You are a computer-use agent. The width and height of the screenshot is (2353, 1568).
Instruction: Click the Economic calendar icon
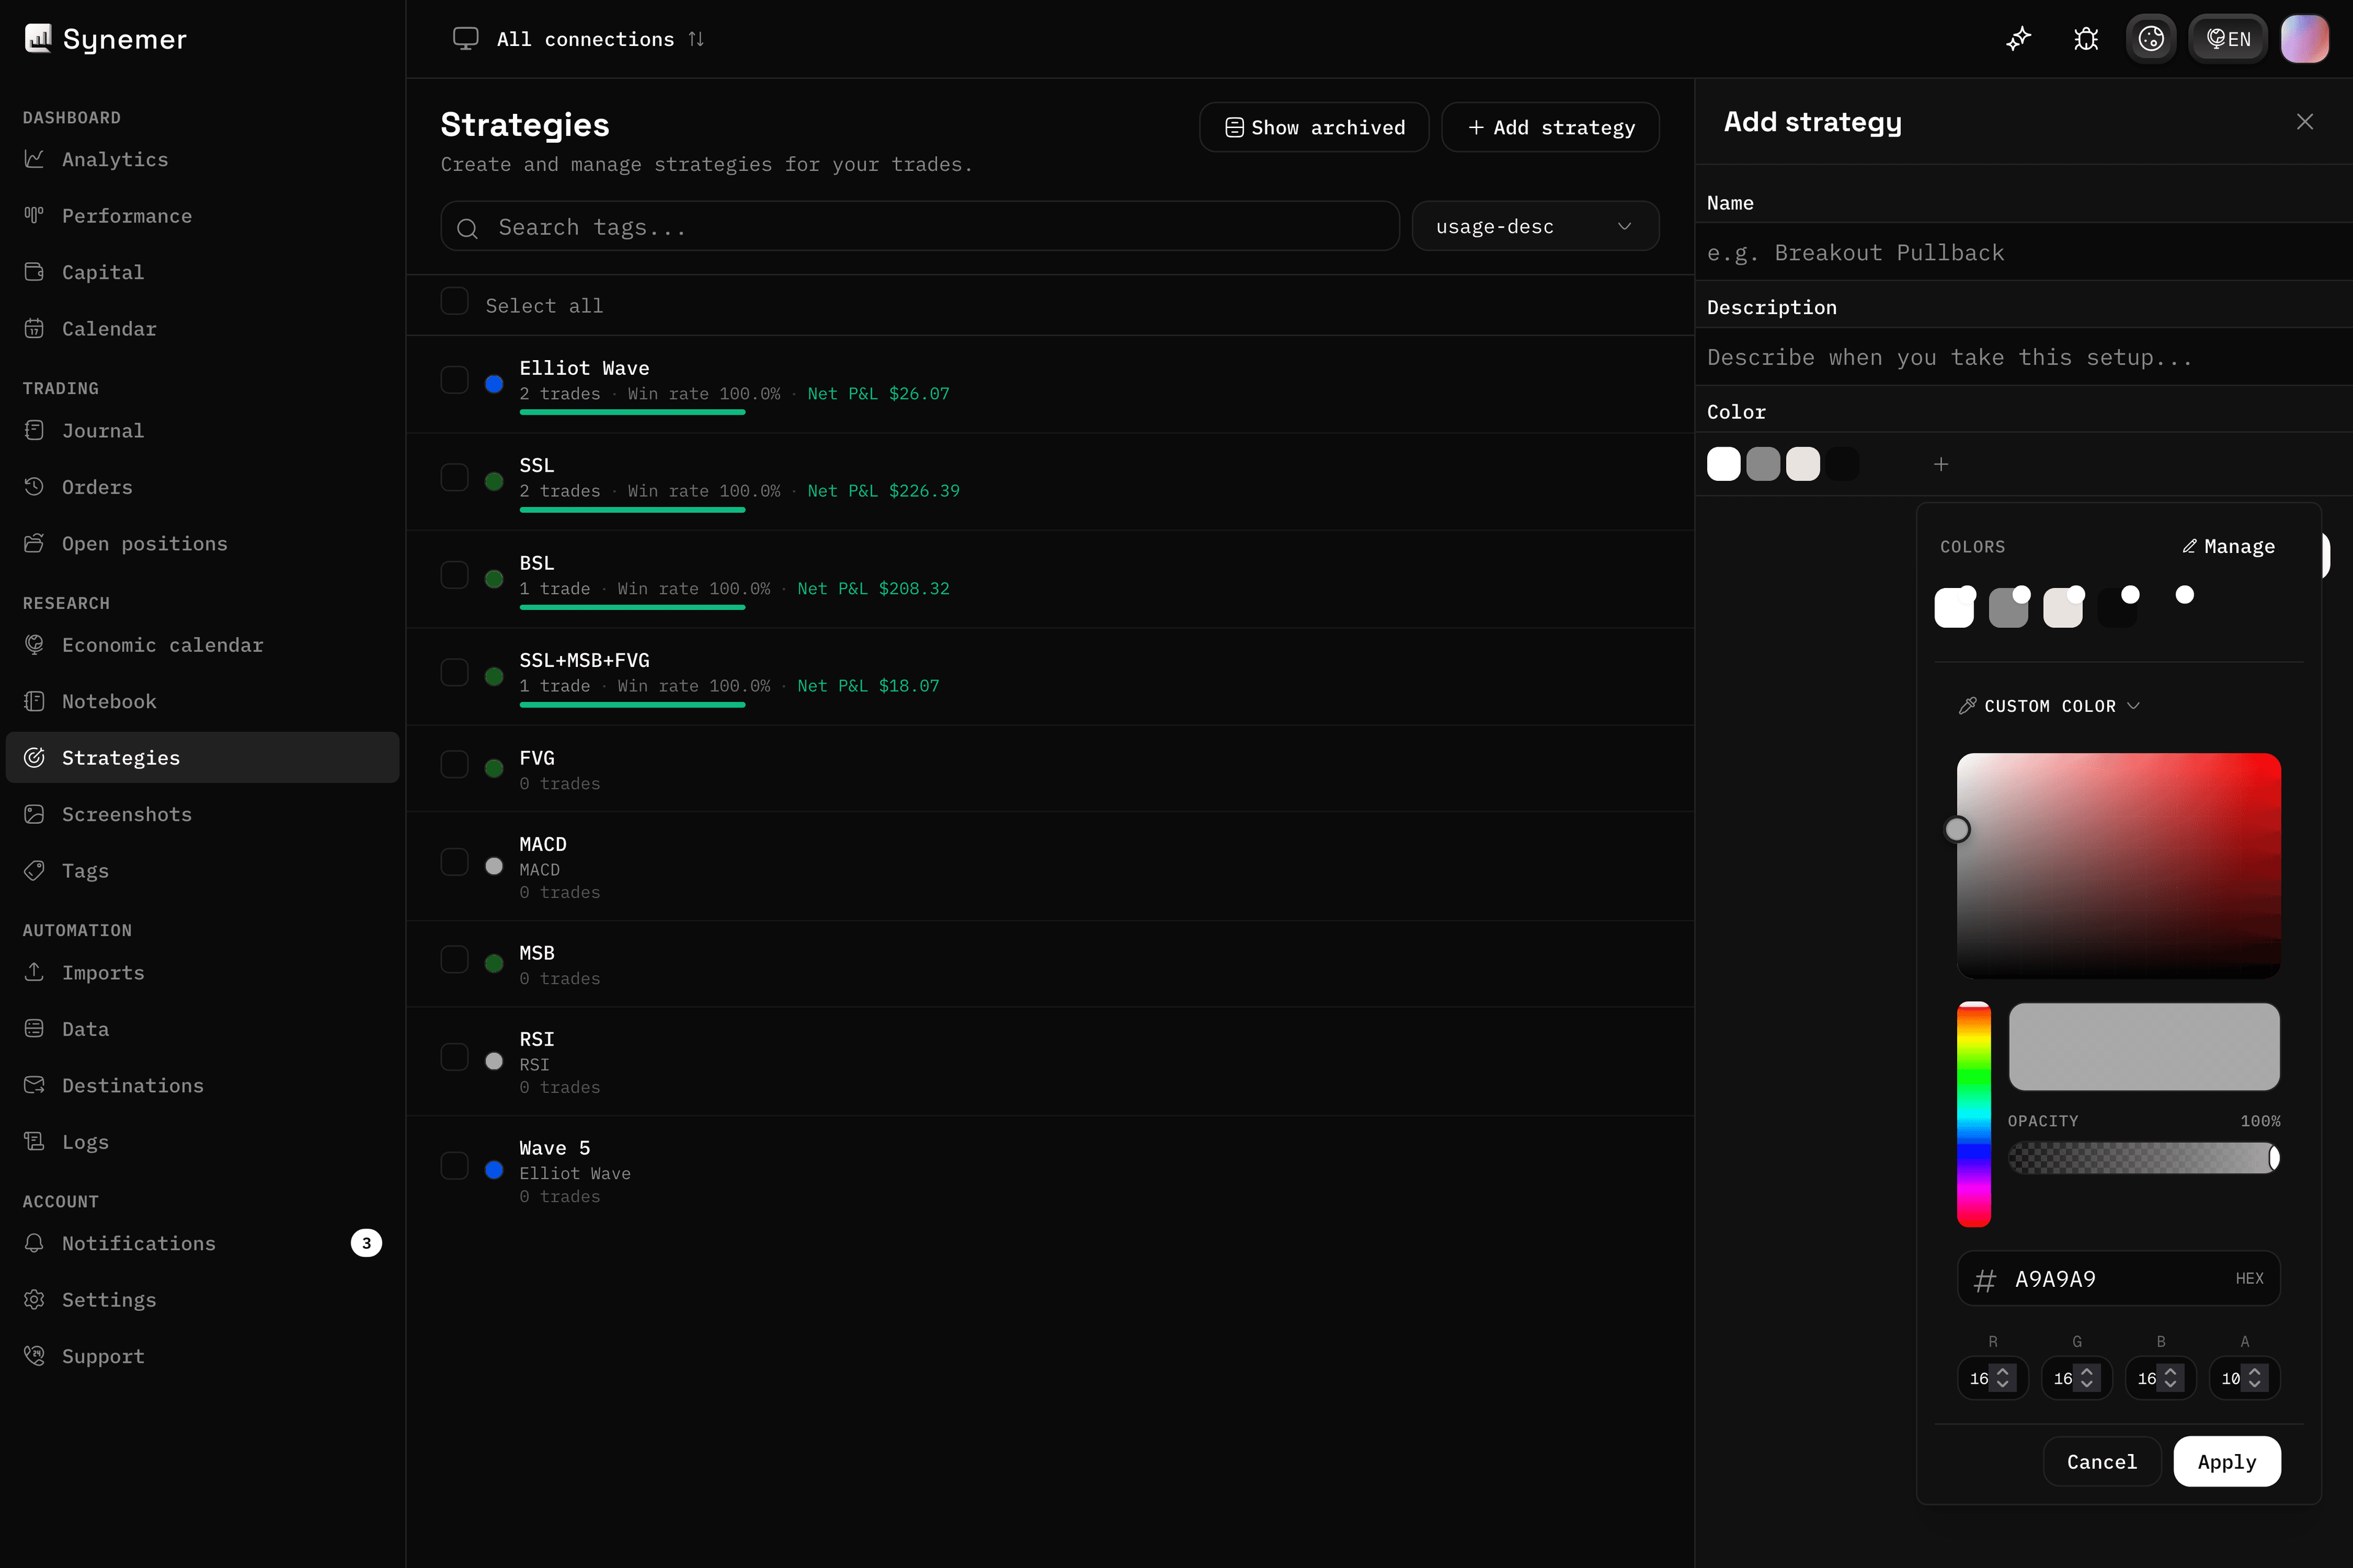pyautogui.click(x=34, y=645)
